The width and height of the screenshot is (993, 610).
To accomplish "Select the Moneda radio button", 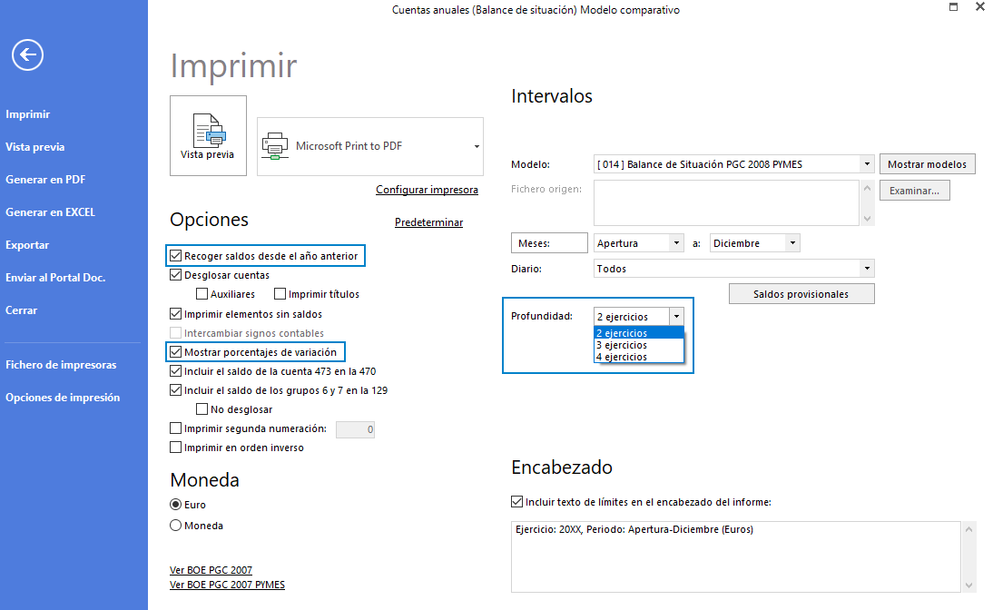I will click(176, 525).
